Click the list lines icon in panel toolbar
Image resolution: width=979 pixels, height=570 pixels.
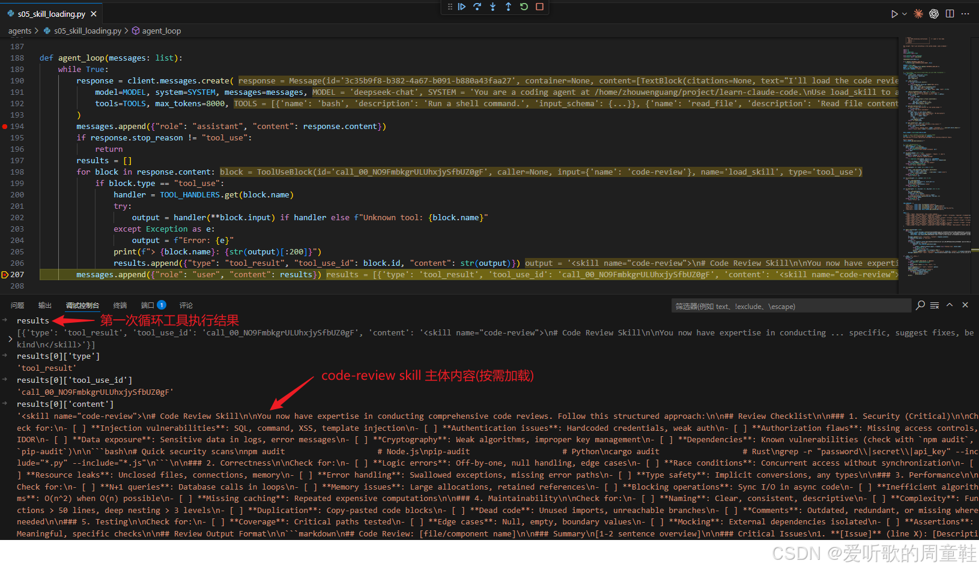[935, 305]
